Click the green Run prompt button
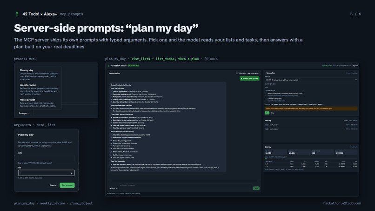The height and width of the screenshot is (211, 375). (67, 185)
